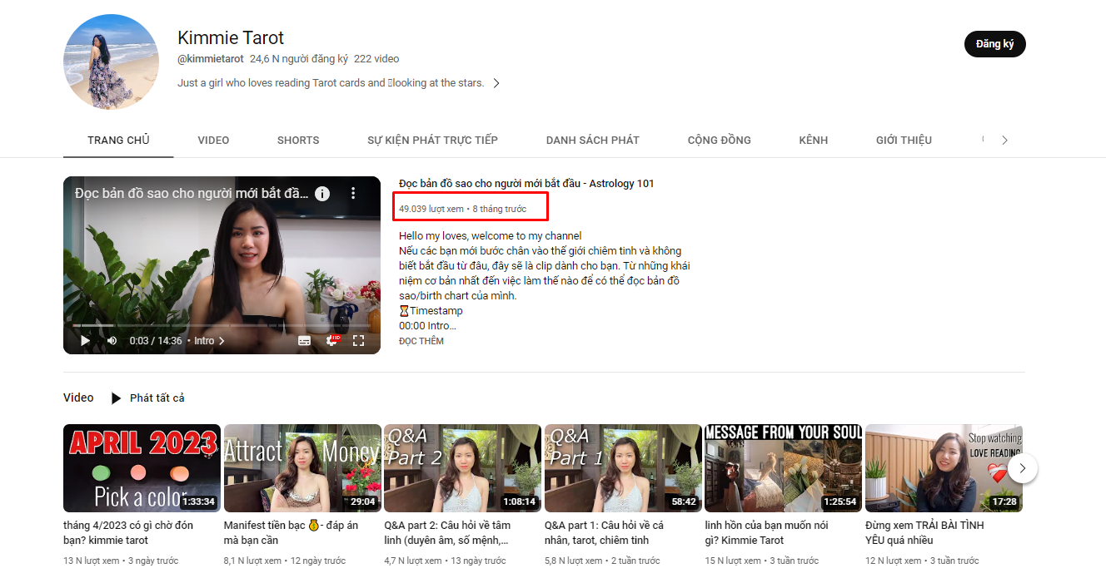This screenshot has height=578, width=1106.
Task: Show next videos in carousel
Action: click(x=1022, y=468)
